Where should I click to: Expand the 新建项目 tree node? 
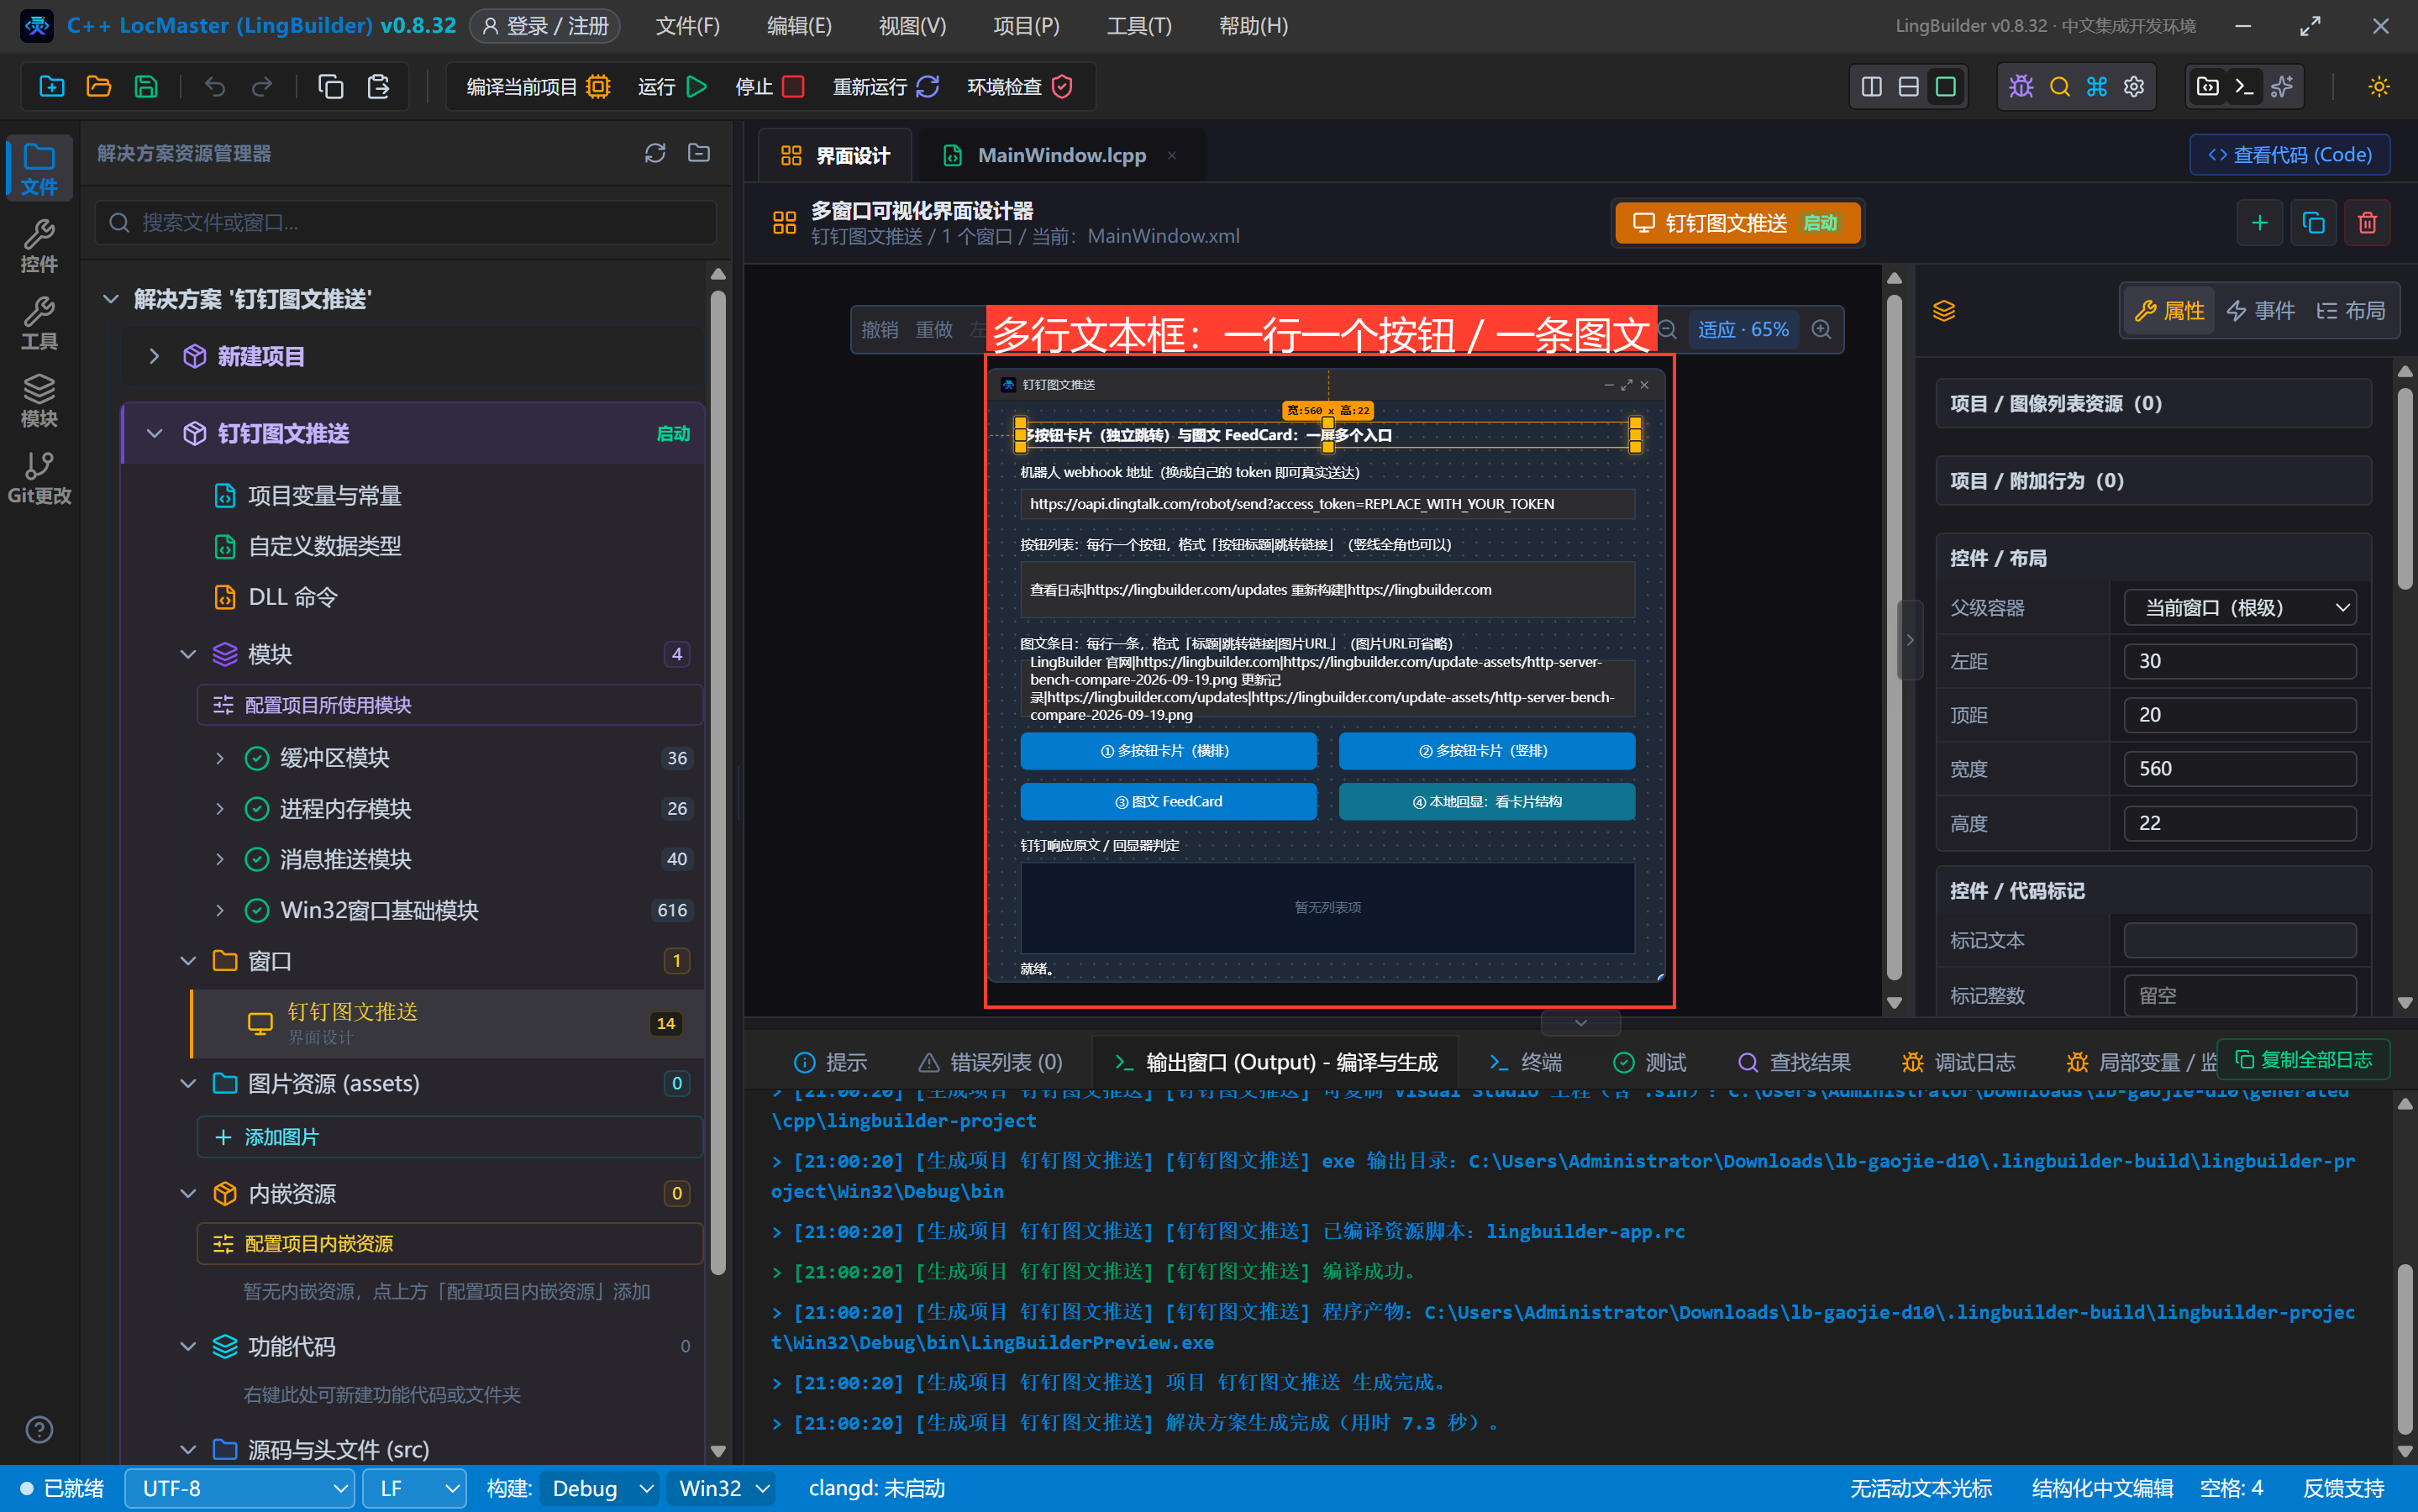[154, 356]
